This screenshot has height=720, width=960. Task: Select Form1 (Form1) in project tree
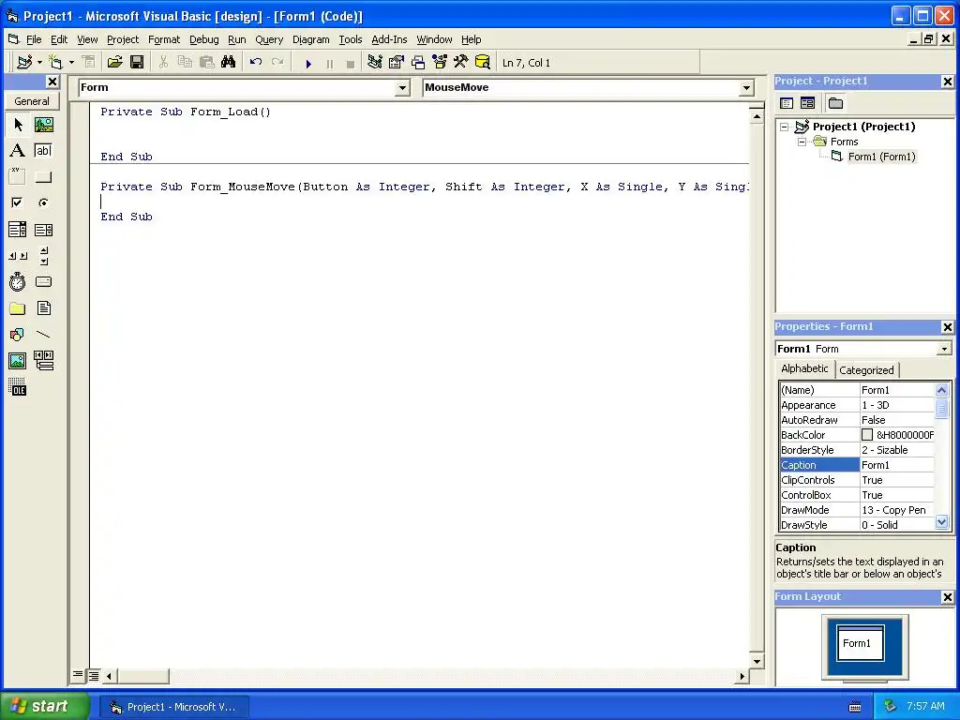(x=881, y=157)
